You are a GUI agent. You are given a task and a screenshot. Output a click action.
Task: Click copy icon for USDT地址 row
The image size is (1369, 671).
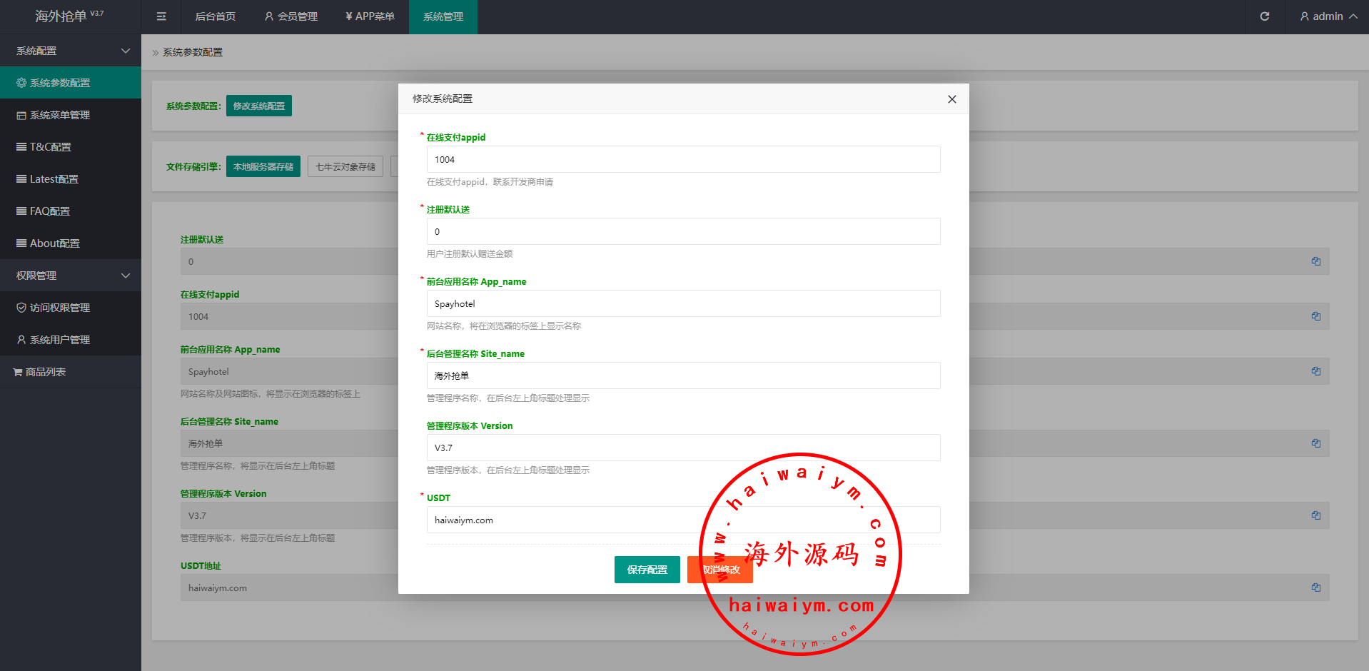point(1315,587)
